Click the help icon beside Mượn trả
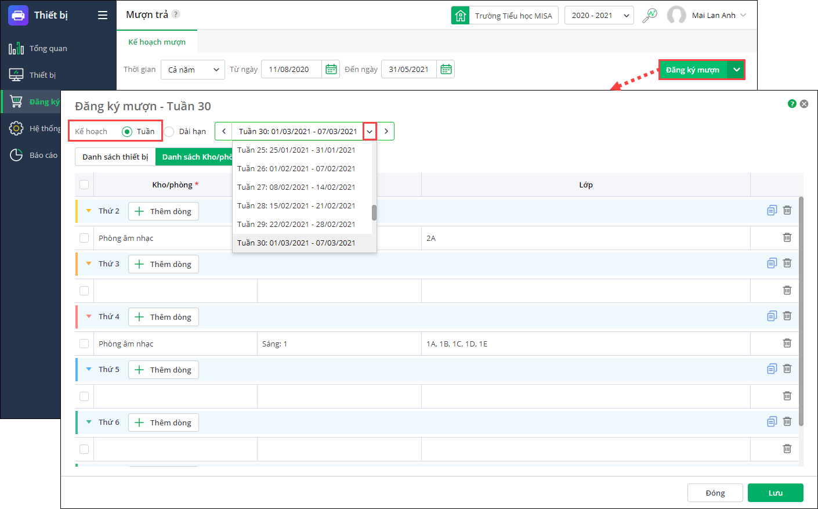The image size is (818, 509). pos(176,14)
